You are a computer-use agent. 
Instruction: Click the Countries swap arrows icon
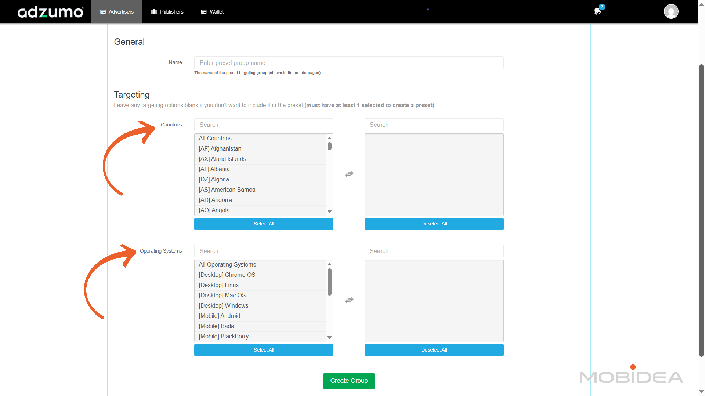[349, 174]
